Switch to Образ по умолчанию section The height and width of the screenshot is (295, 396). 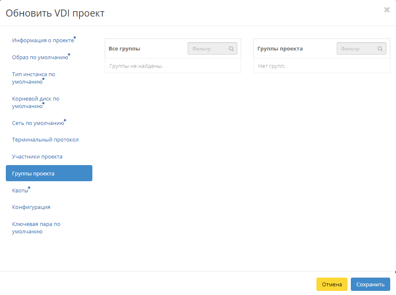point(40,57)
